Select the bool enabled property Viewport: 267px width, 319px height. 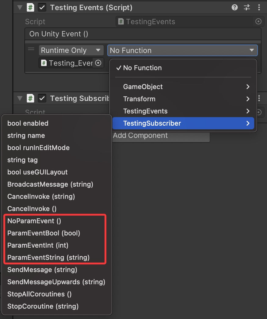point(28,123)
